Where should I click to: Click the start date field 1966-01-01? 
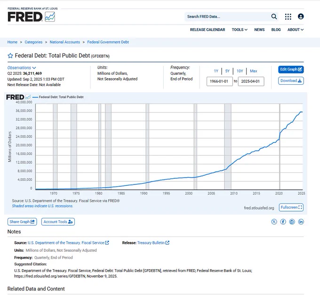point(220,81)
